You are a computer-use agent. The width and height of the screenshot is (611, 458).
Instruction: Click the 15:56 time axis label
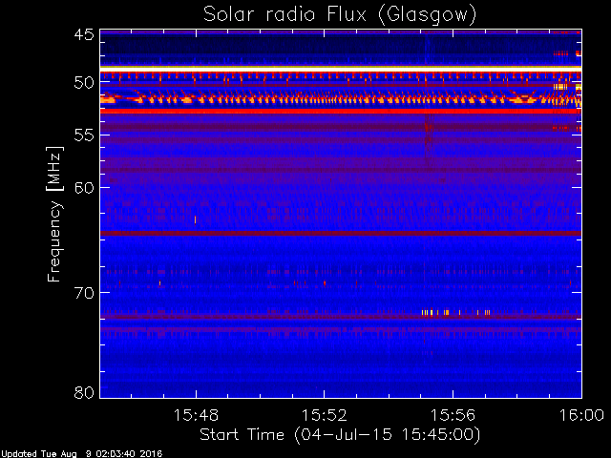(x=453, y=415)
